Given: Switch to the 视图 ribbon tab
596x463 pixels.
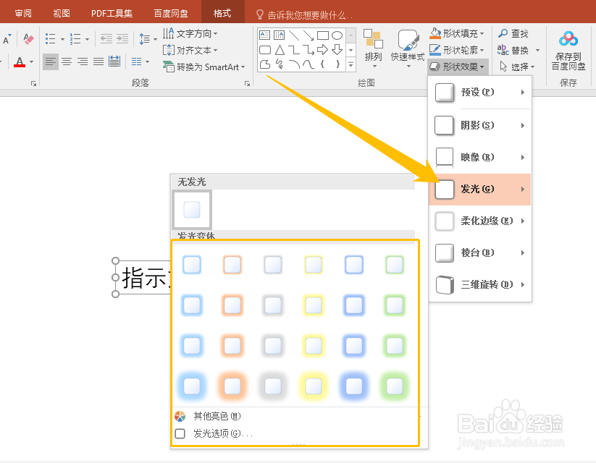Looking at the screenshot, I should [x=60, y=12].
